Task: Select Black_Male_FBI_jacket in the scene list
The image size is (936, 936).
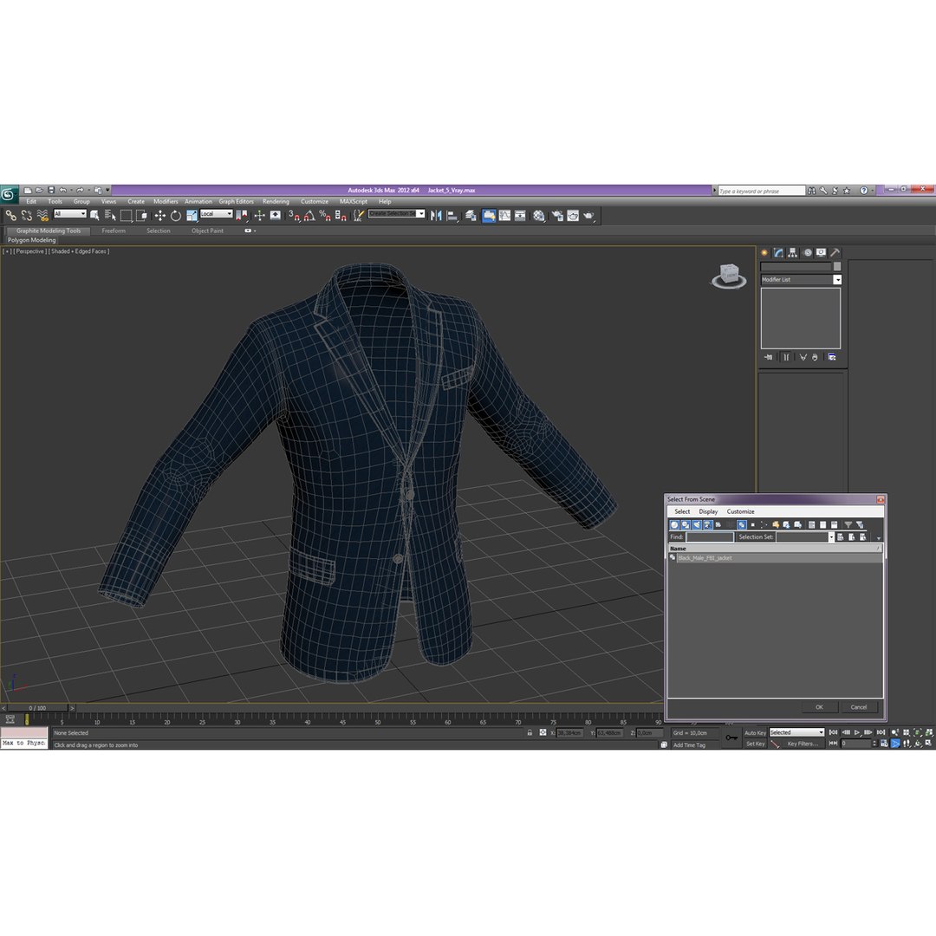Action: pyautogui.click(x=775, y=558)
